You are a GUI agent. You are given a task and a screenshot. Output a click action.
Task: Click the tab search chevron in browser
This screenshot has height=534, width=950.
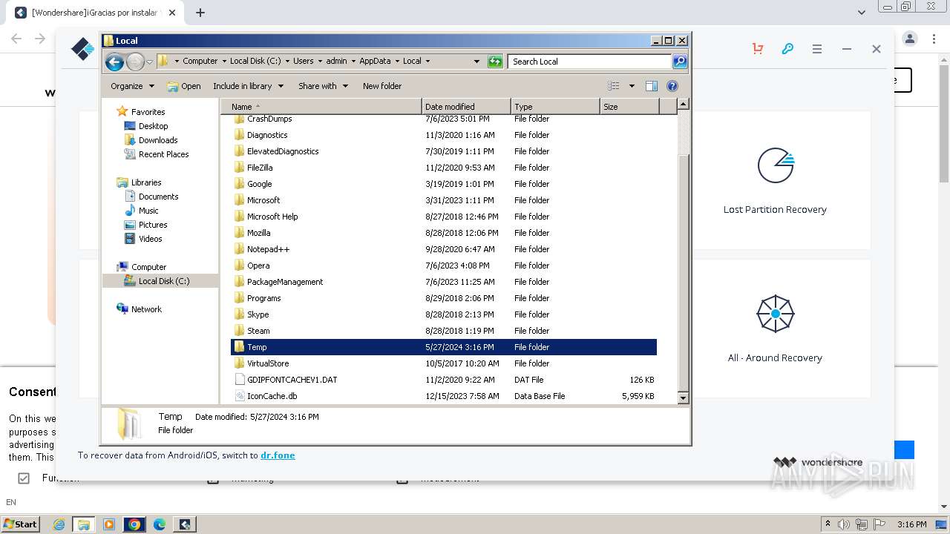coord(862,13)
